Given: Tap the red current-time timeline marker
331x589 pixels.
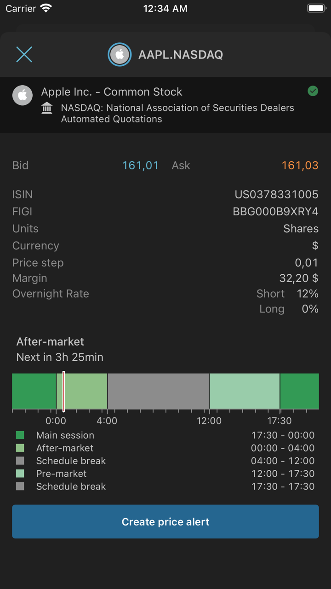Looking at the screenshot, I should [63, 391].
